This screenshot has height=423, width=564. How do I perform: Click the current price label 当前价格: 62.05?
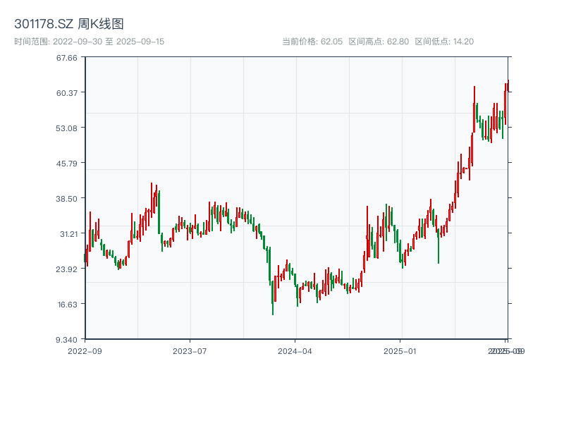click(312, 42)
